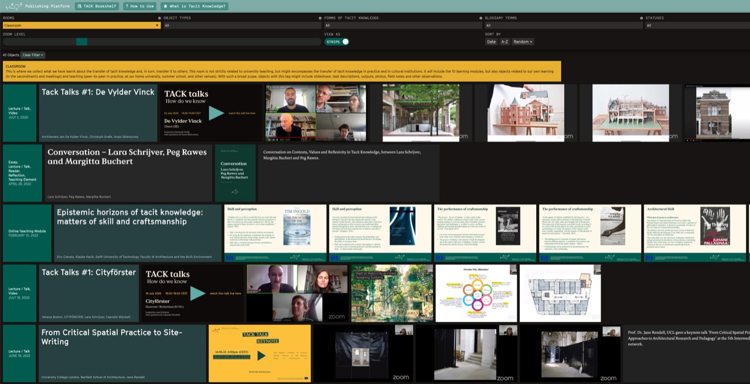The width and height of the screenshot is (750, 384).
Task: Click the April 28, 2022 Essay card
Action: click(x=22, y=173)
